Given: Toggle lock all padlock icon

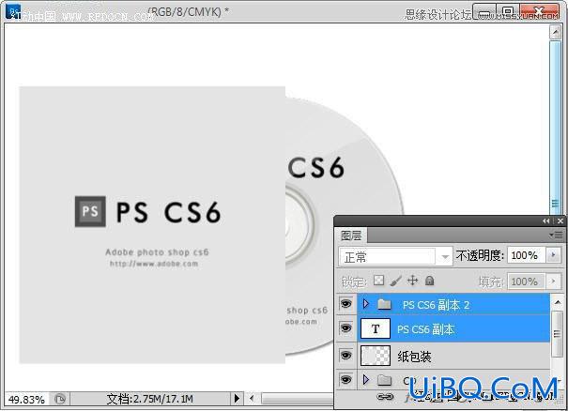Looking at the screenshot, I should click(x=429, y=281).
